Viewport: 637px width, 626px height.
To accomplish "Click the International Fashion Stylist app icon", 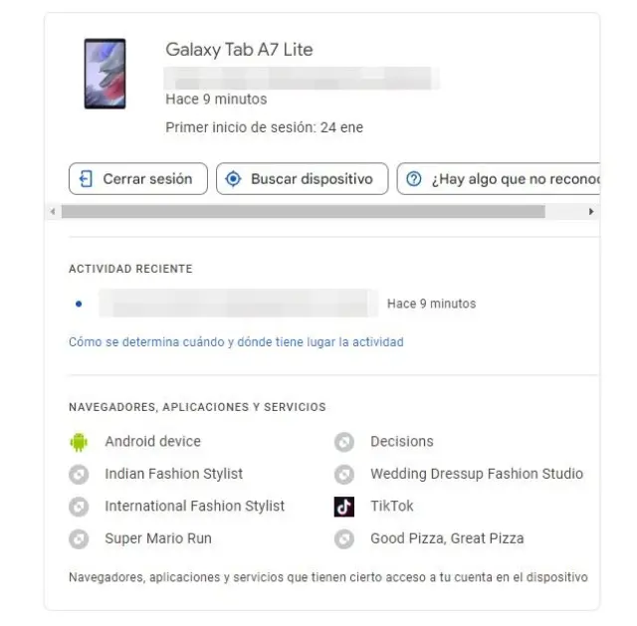I will pos(79,507).
